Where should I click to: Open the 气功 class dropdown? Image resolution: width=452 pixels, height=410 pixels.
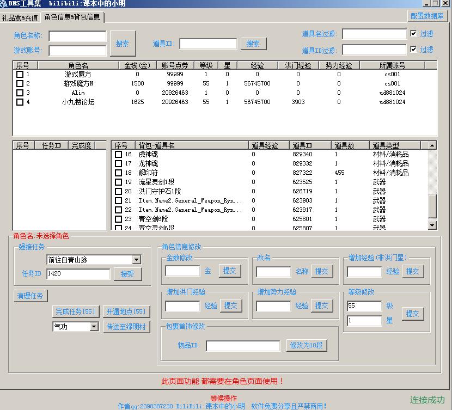point(94,327)
